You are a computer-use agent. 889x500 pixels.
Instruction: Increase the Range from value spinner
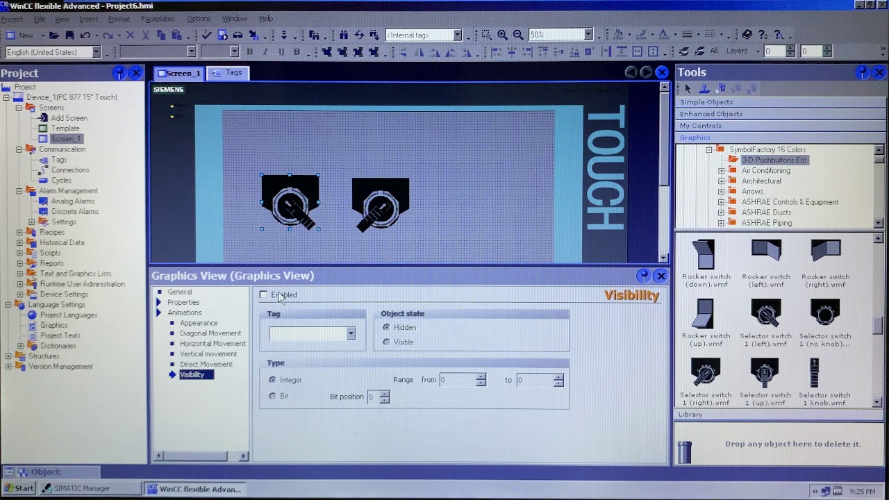point(481,377)
